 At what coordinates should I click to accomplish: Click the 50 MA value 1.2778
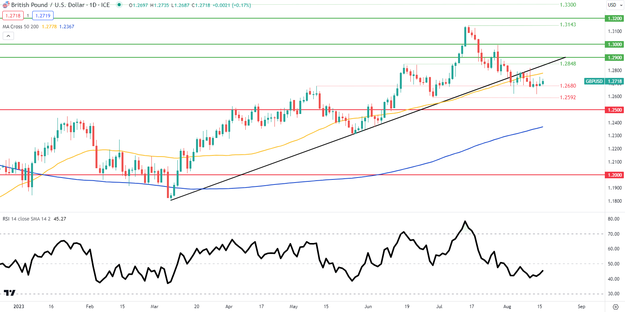click(49, 27)
